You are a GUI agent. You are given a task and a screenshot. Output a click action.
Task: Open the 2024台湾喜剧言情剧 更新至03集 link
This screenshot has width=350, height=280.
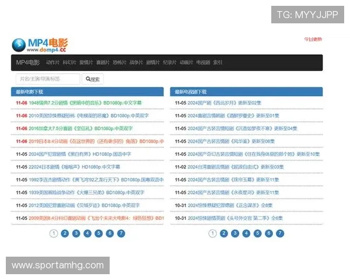(236, 167)
